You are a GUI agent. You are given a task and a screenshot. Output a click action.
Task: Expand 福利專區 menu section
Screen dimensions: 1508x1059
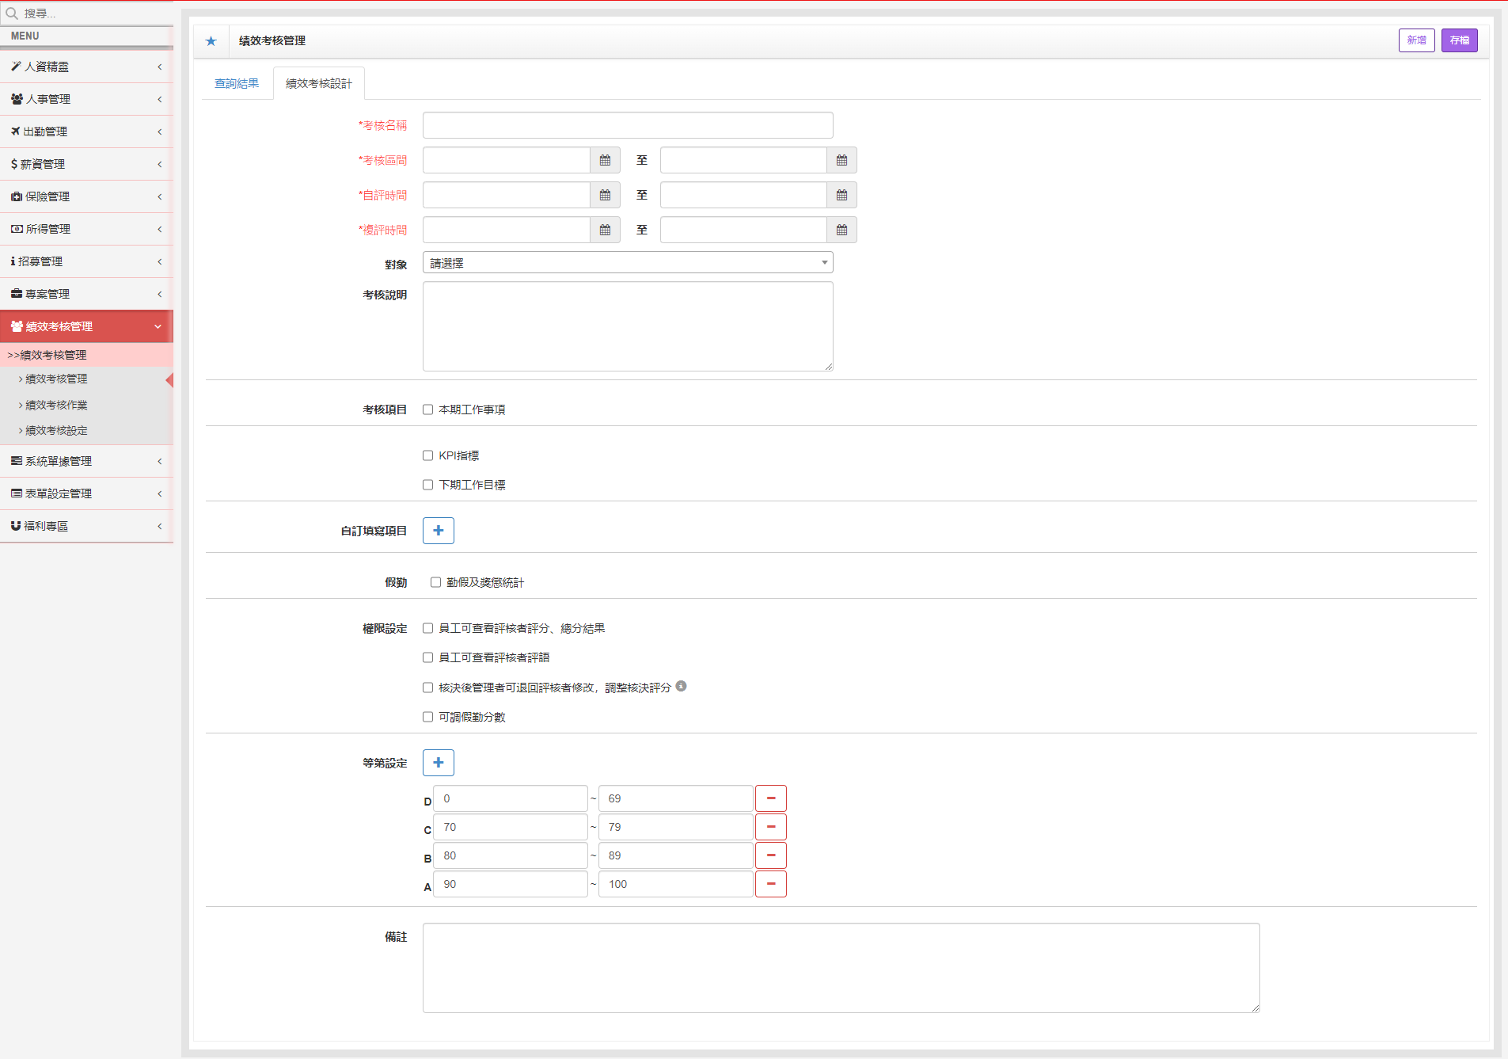pos(86,526)
